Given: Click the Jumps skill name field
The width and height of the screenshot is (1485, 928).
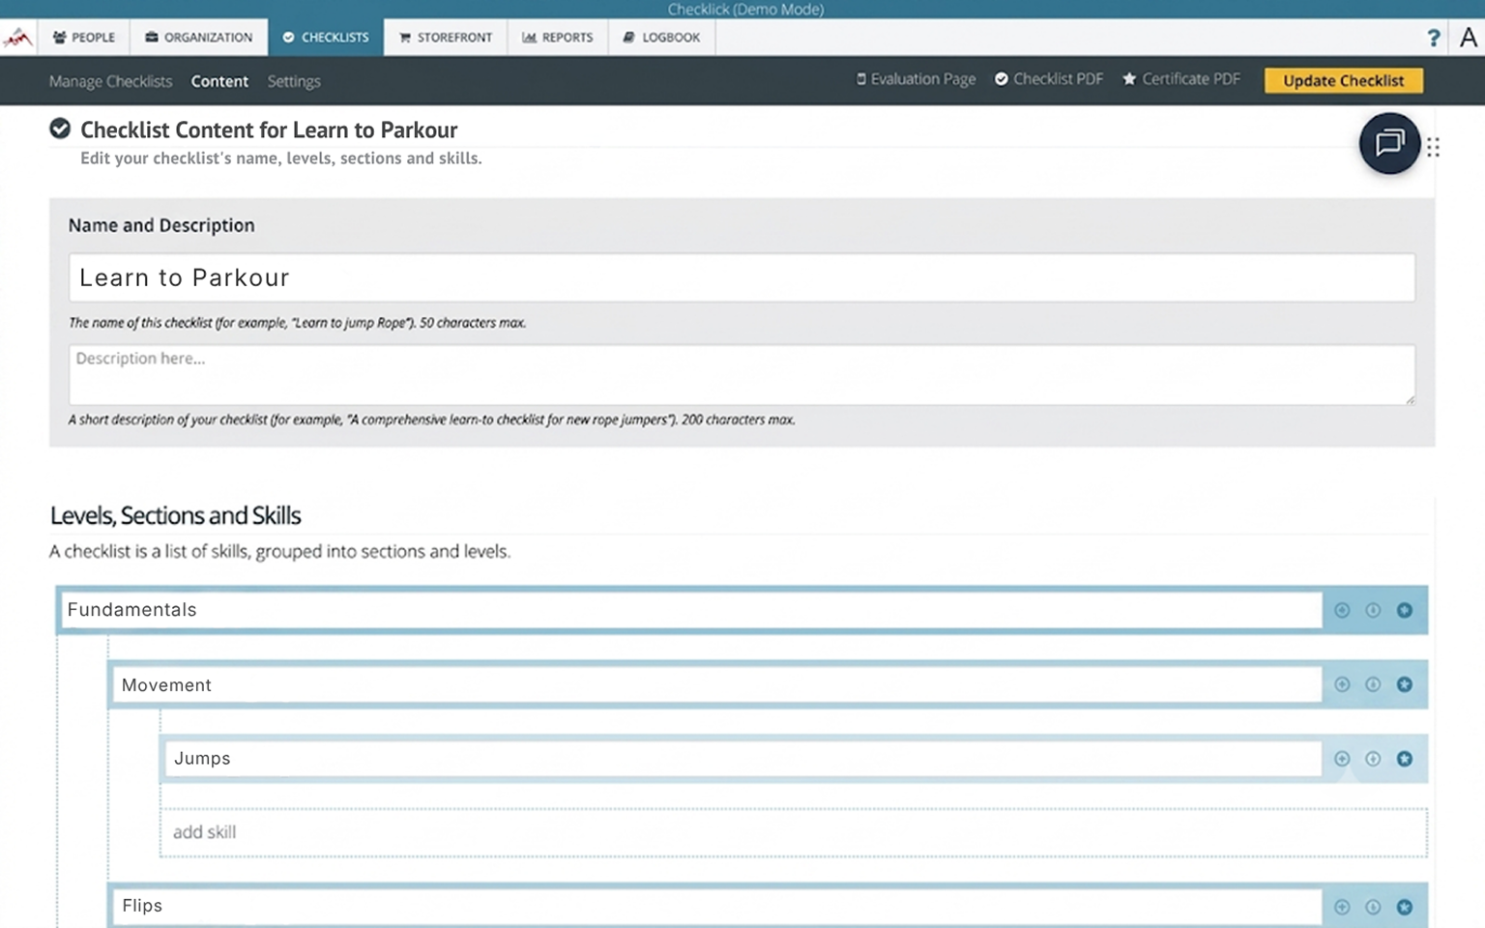Looking at the screenshot, I should tap(743, 759).
